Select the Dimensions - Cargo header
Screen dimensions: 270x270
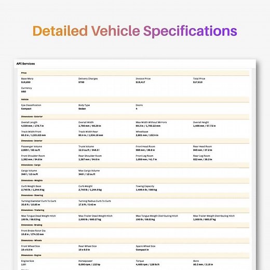[134, 165]
